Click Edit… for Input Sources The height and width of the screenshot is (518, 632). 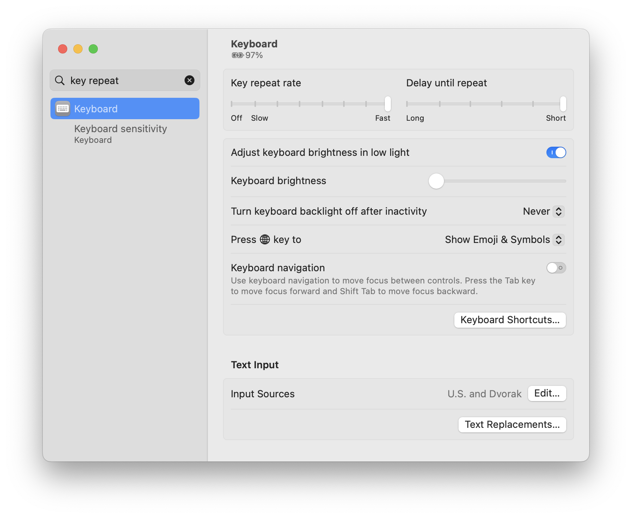click(x=547, y=393)
